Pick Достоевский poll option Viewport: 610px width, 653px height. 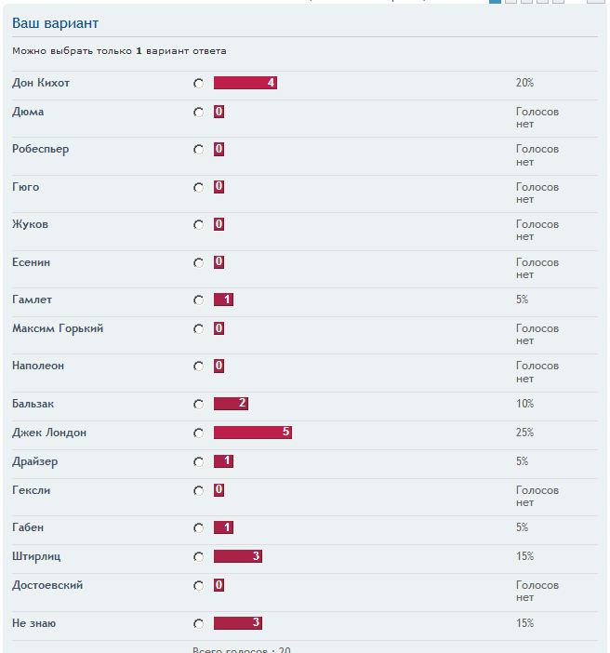click(x=199, y=586)
